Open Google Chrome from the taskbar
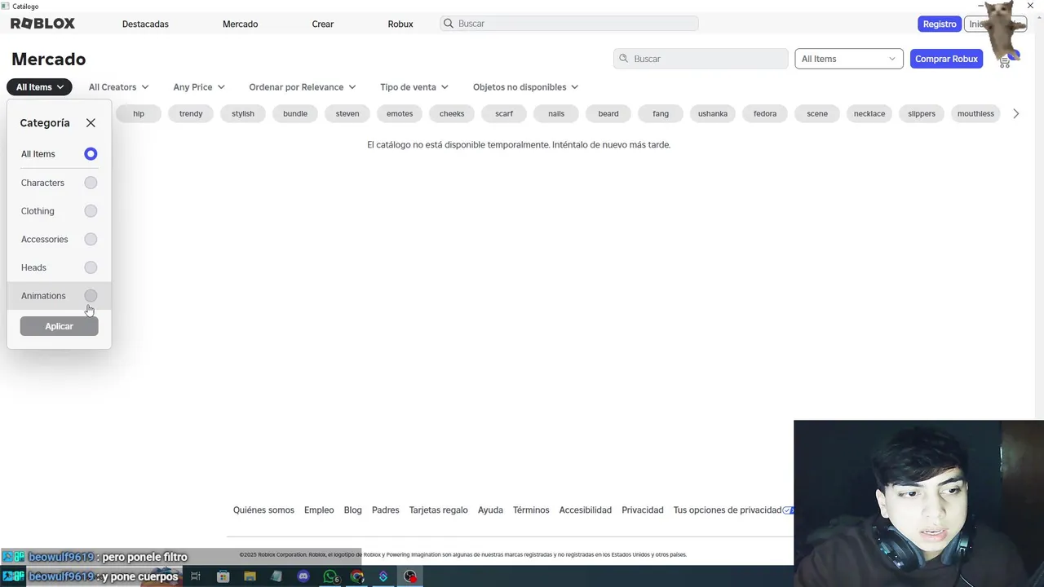1044x587 pixels. click(356, 576)
